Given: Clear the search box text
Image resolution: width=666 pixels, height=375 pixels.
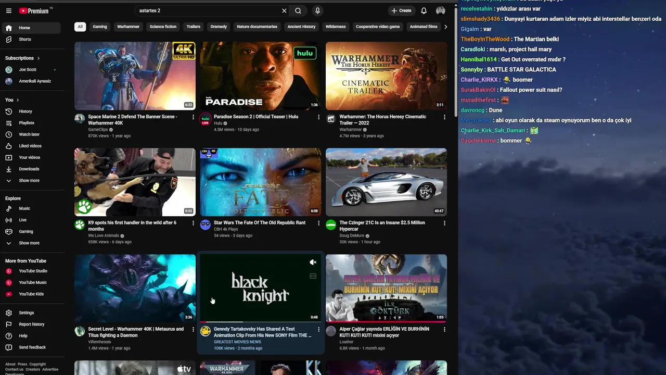Looking at the screenshot, I should coord(284,10).
